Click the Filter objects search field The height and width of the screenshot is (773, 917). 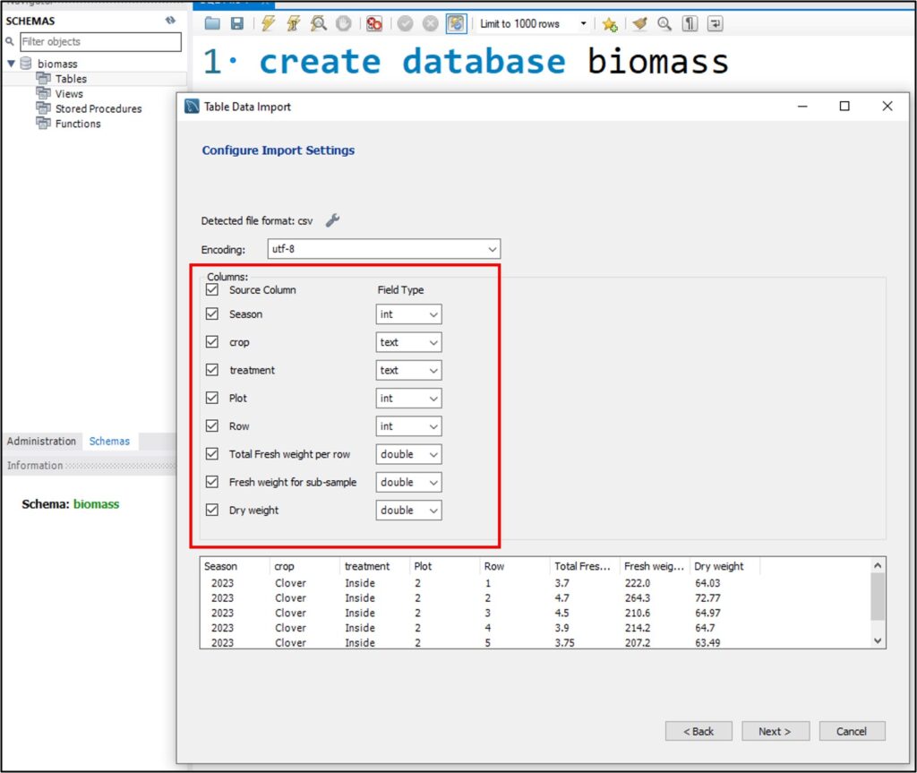99,42
